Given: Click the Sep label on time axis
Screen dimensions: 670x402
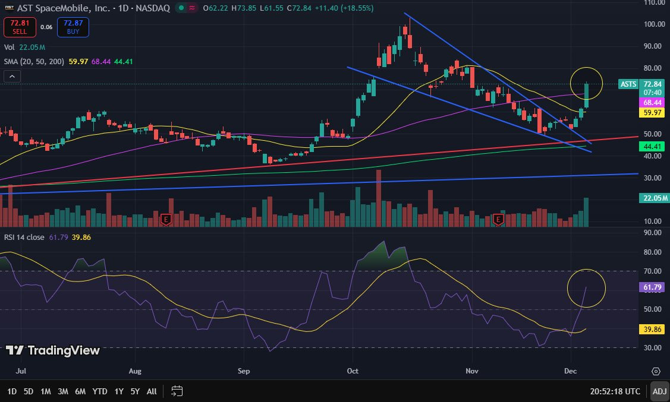Looking at the screenshot, I should pos(244,371).
